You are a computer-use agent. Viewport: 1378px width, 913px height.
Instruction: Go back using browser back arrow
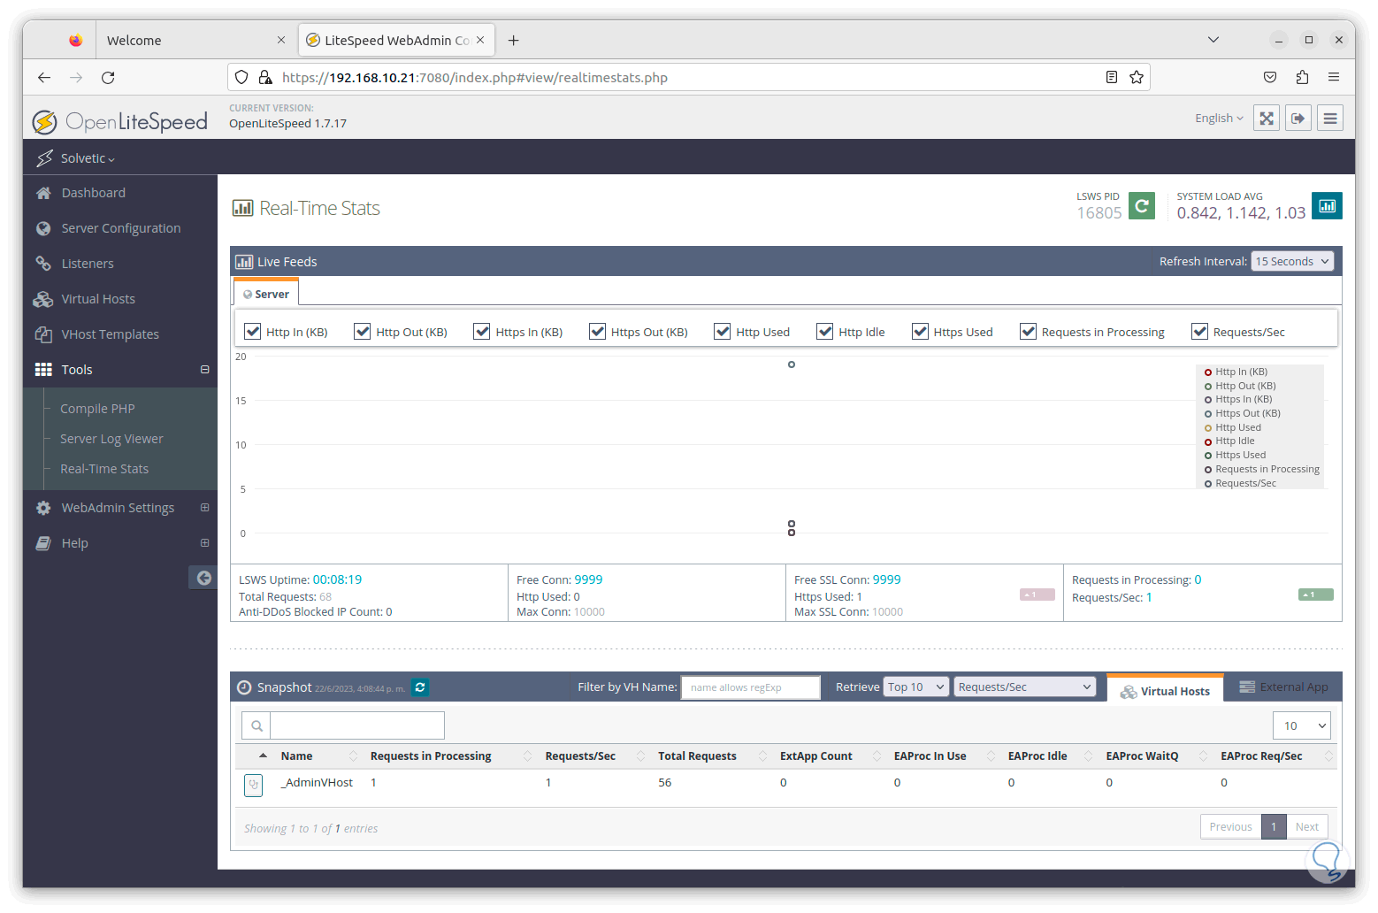(44, 78)
